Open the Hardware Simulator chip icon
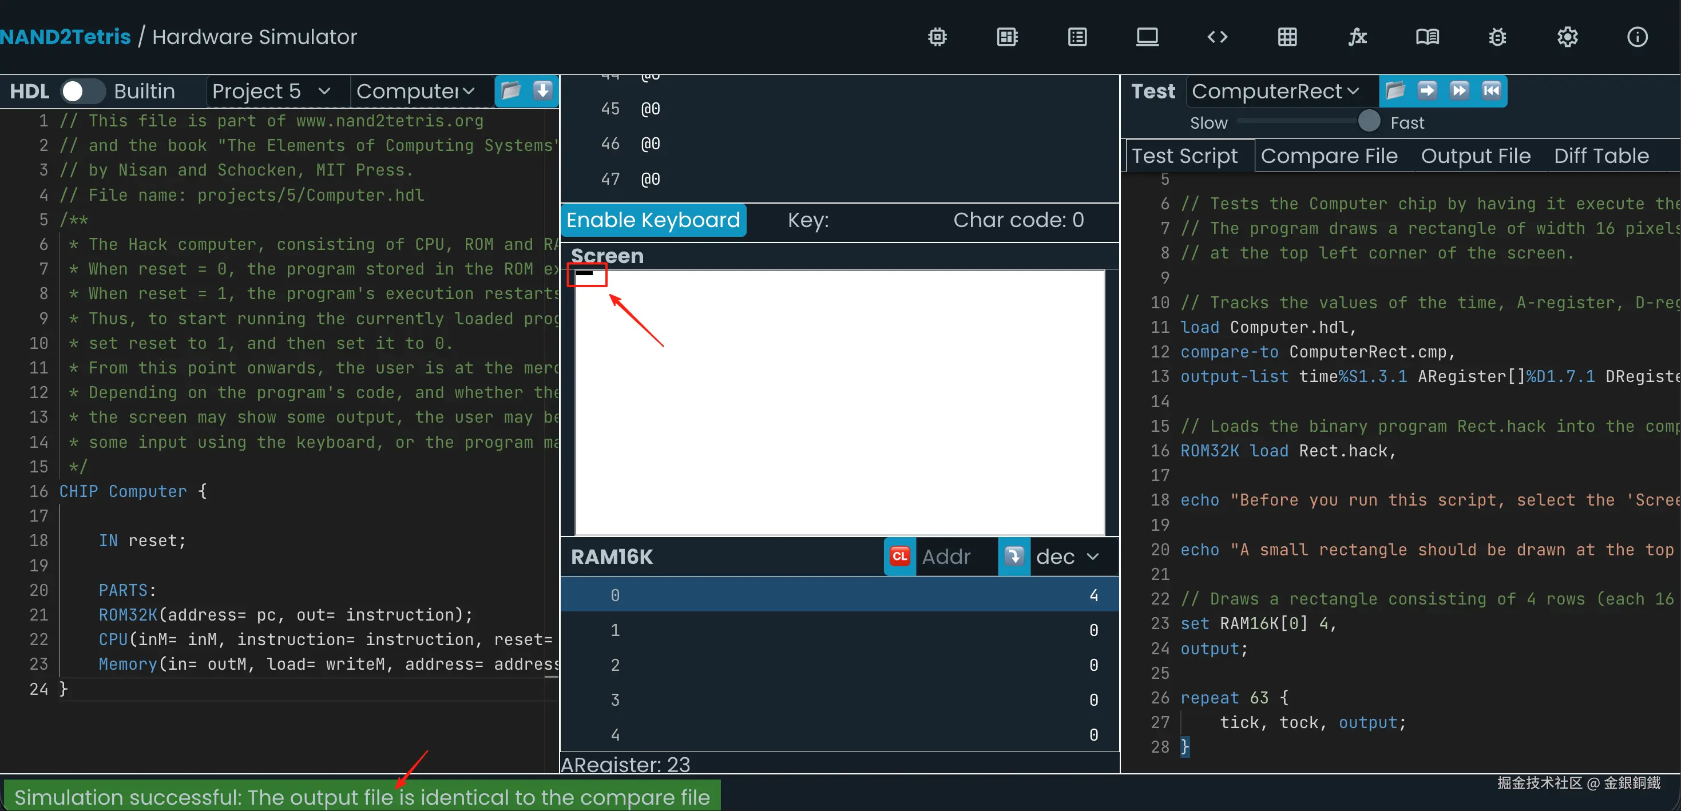The width and height of the screenshot is (1681, 811). (937, 37)
